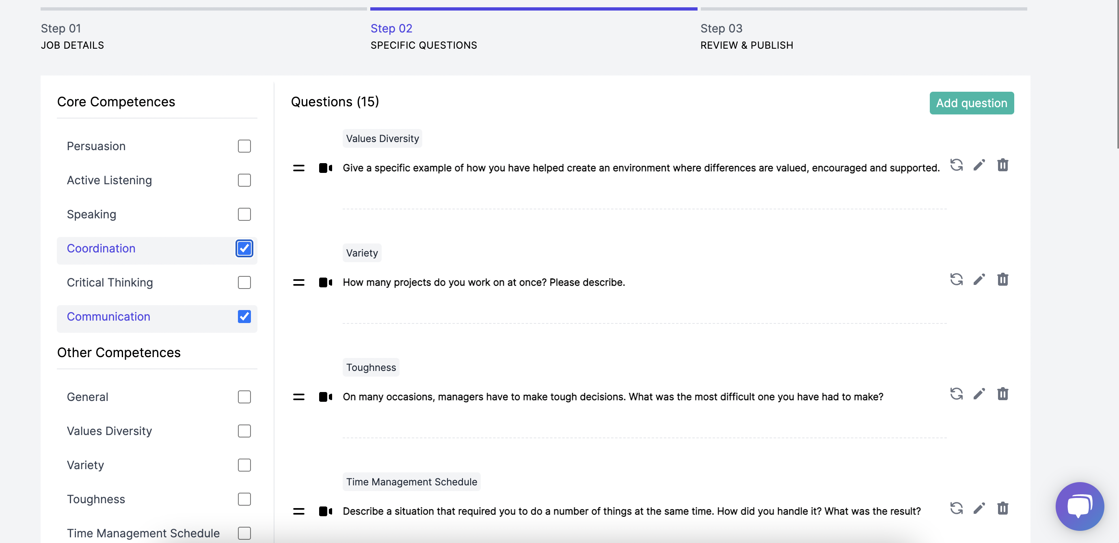Tick the Variety competence checkbox
Screen dimensions: 1119x543
point(244,465)
